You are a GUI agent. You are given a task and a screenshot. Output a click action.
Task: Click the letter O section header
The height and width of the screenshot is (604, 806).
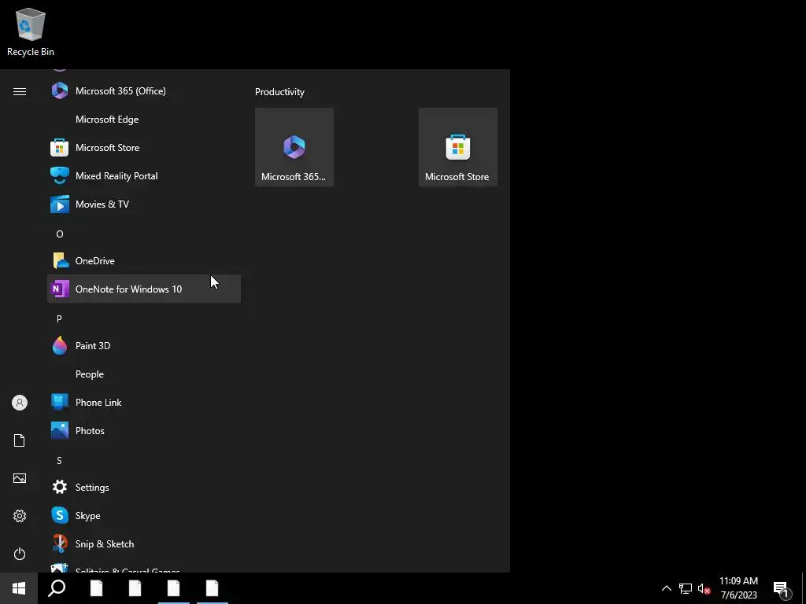(x=60, y=234)
